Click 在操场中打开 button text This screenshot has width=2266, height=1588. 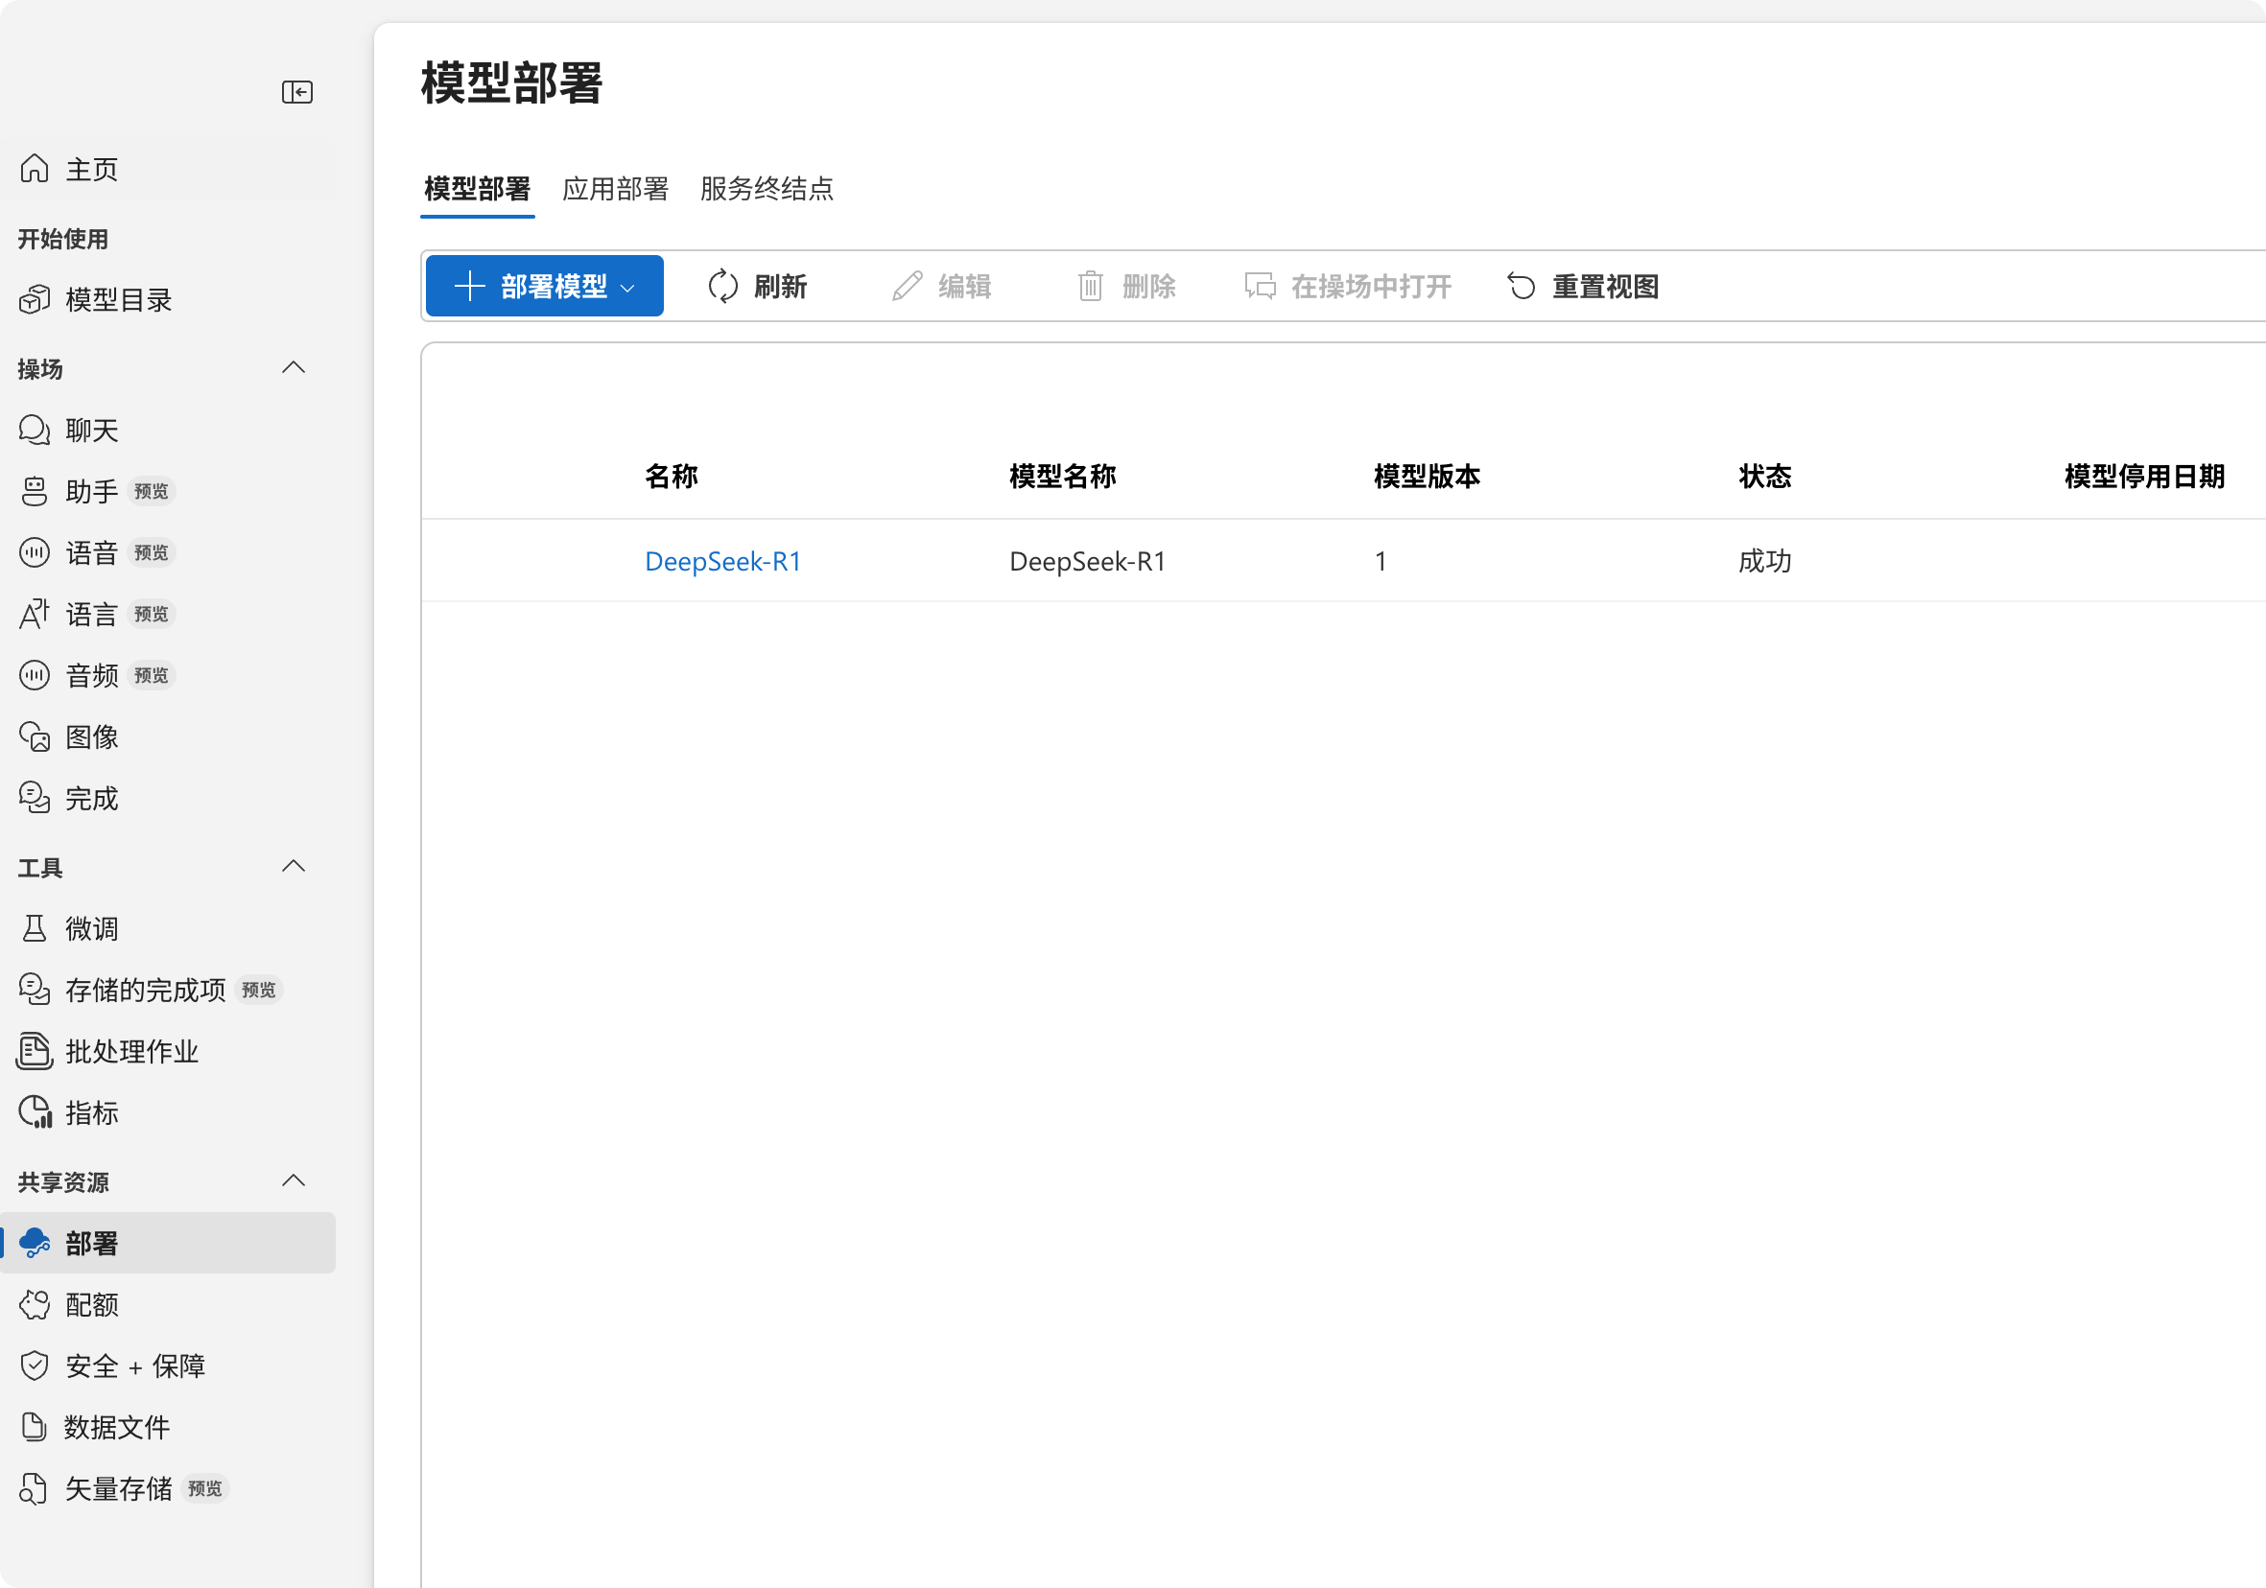(x=1372, y=286)
